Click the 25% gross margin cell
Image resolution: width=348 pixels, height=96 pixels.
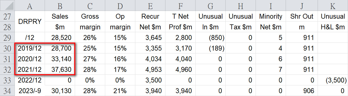coord(90,48)
